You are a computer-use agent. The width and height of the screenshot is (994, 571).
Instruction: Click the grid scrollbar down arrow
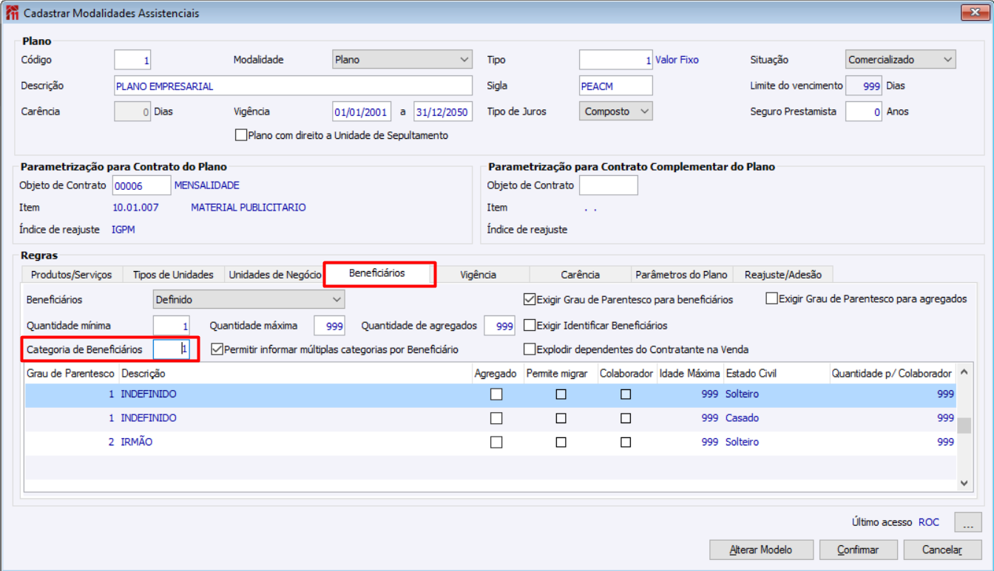(964, 482)
